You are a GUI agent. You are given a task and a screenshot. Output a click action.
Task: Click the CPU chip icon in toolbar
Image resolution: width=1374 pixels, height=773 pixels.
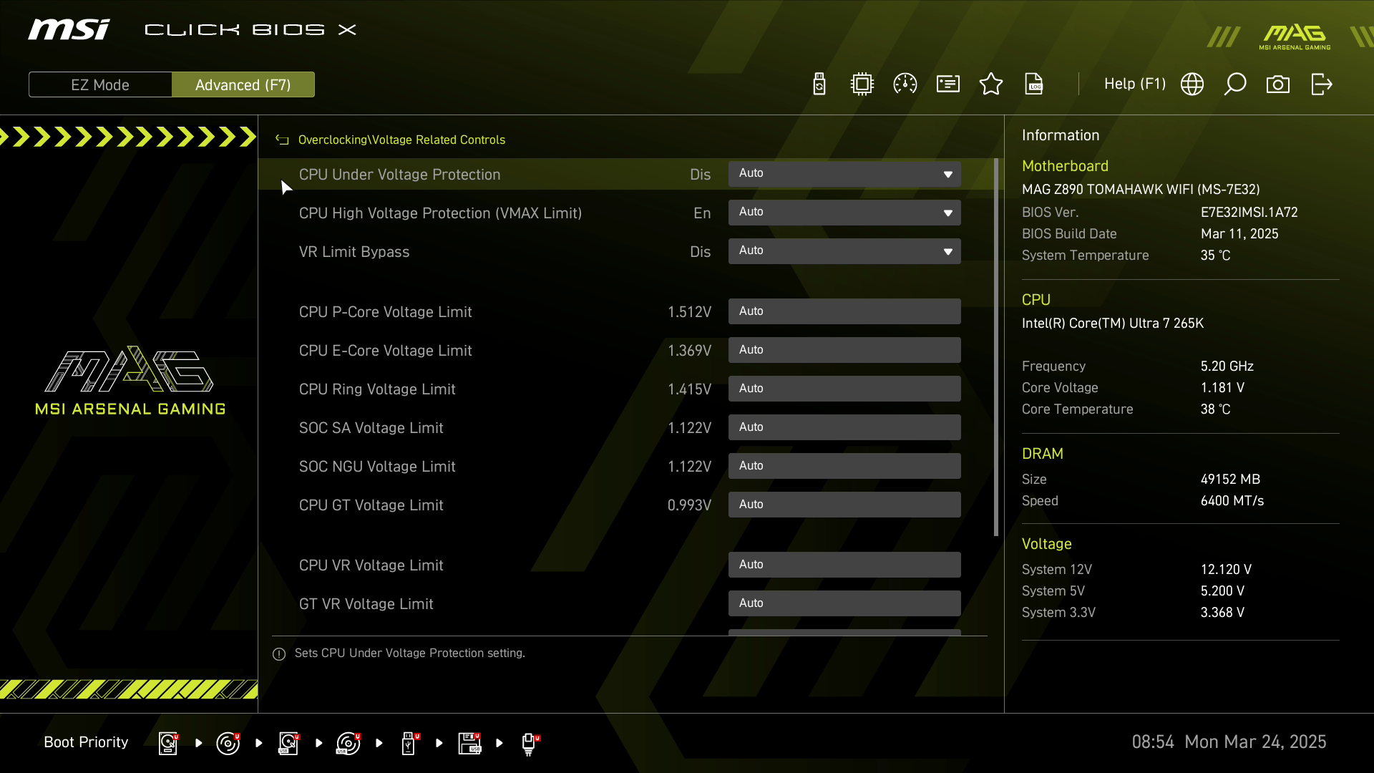[x=862, y=84]
